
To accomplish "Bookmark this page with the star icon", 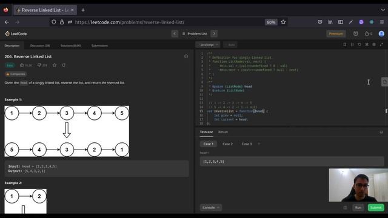I will [x=283, y=22].
